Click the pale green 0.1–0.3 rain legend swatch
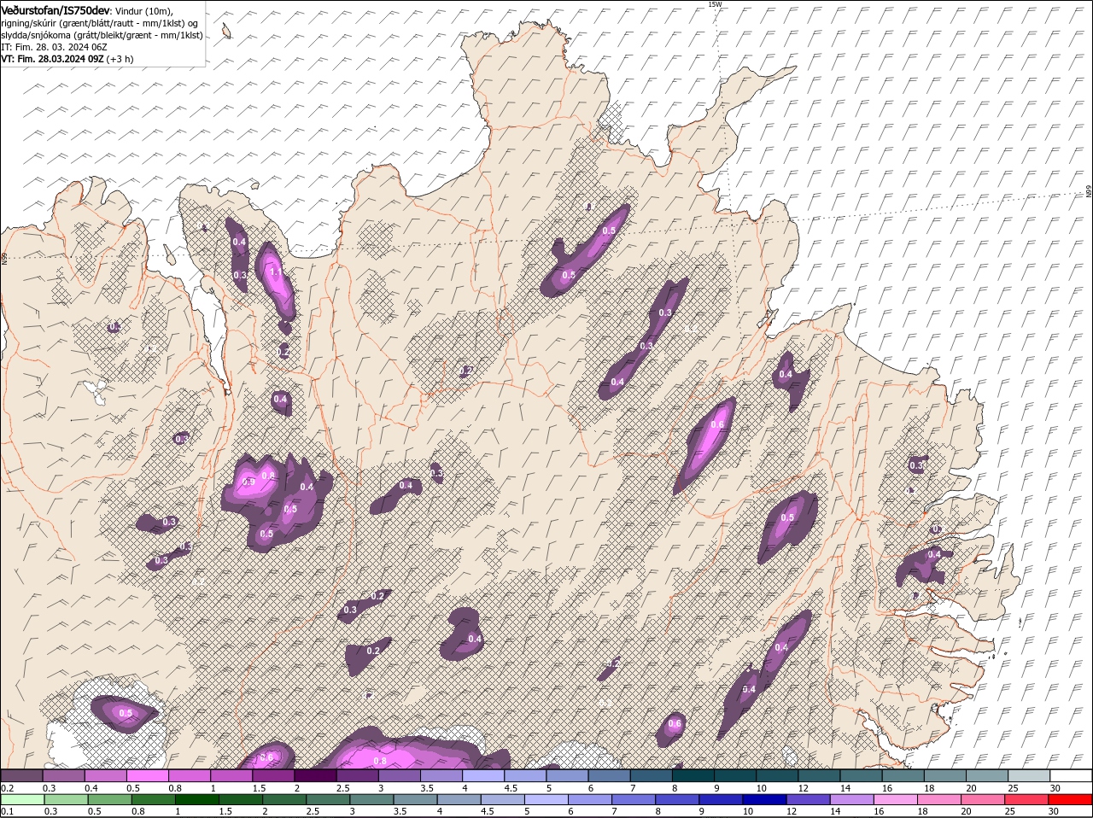 21,799
